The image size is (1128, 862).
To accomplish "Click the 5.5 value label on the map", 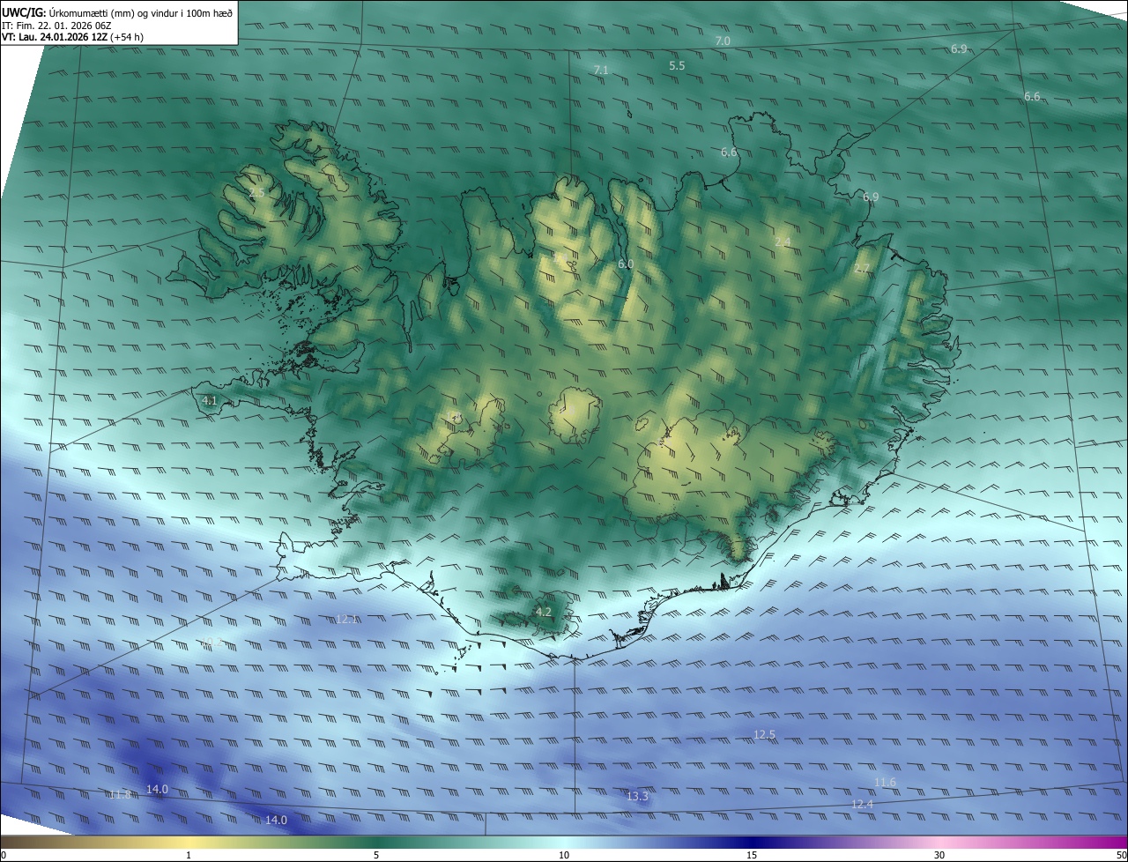I will 677,66.
